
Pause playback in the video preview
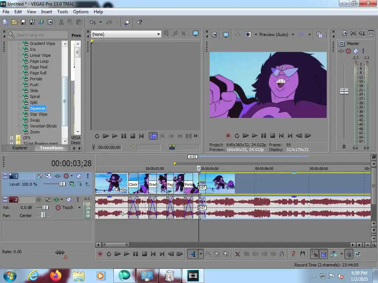(x=264, y=136)
